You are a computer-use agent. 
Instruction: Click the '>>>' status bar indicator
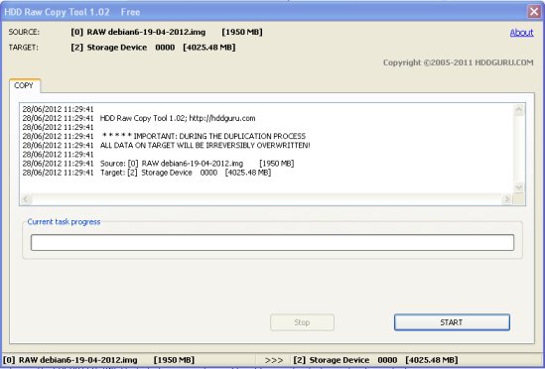click(x=274, y=360)
